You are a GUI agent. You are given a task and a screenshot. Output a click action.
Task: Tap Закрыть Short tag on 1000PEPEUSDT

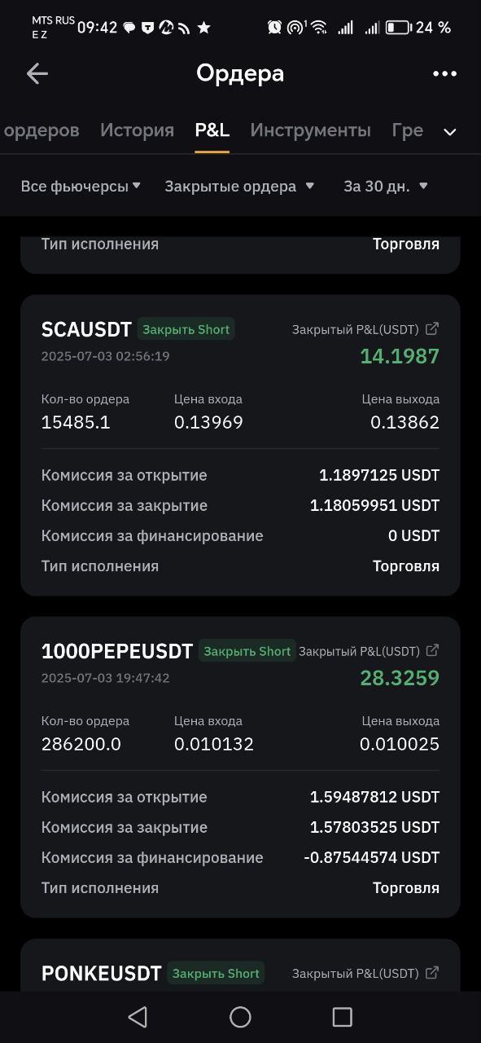(247, 651)
